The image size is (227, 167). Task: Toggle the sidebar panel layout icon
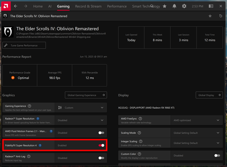pos(211,6)
